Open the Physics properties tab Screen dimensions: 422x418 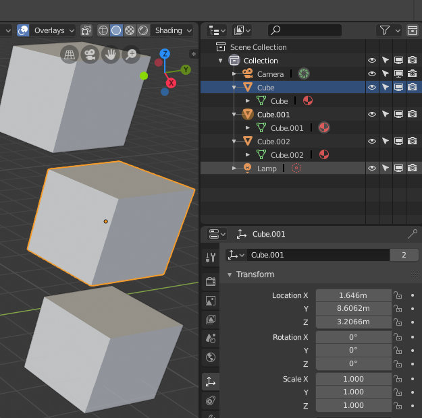(211, 400)
